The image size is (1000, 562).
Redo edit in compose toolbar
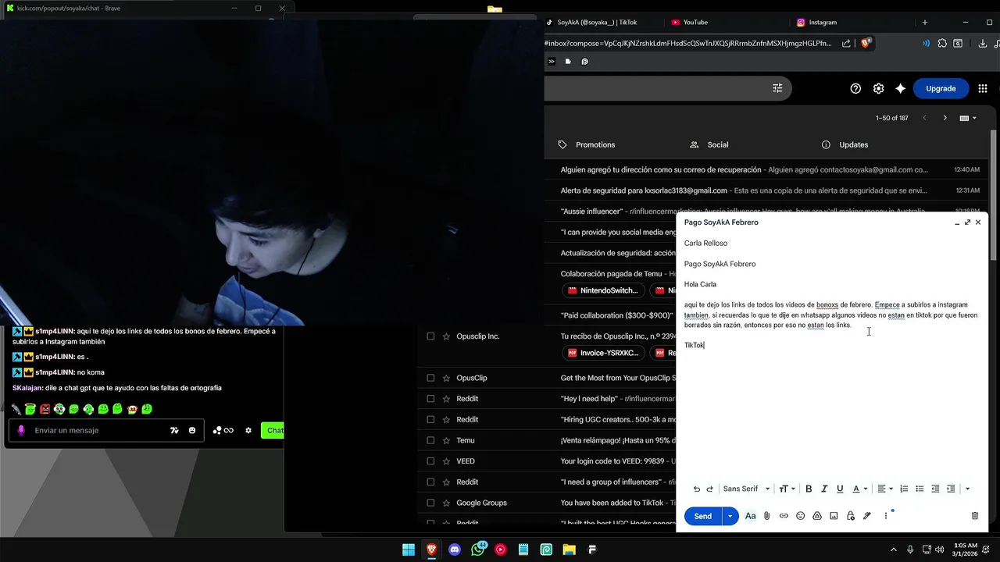point(710,489)
